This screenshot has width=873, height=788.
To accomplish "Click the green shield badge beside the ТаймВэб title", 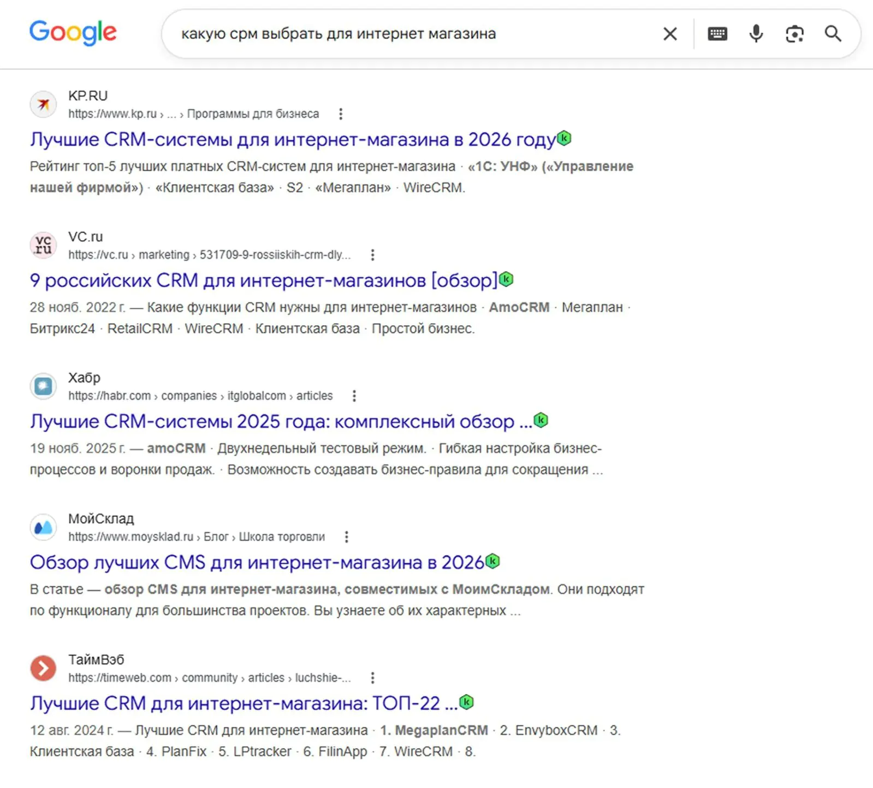I will click(466, 702).
